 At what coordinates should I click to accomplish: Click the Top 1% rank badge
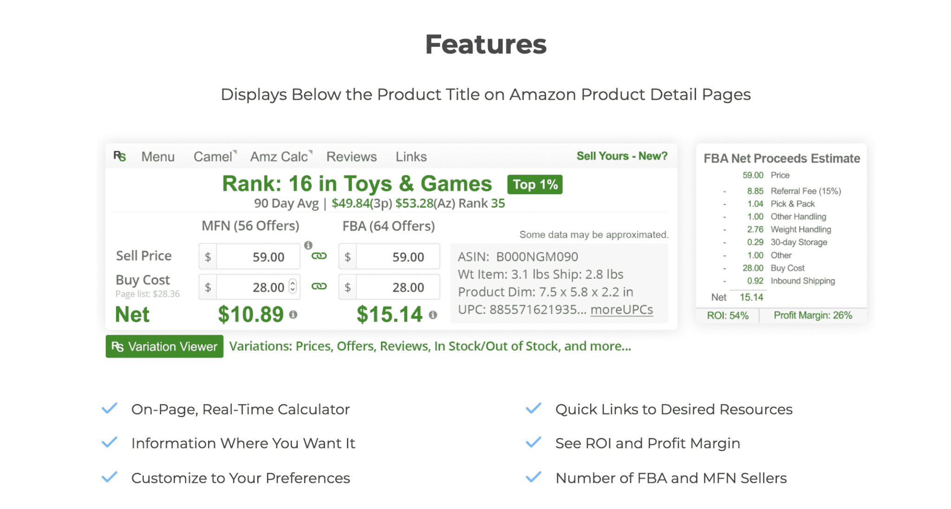(x=534, y=184)
